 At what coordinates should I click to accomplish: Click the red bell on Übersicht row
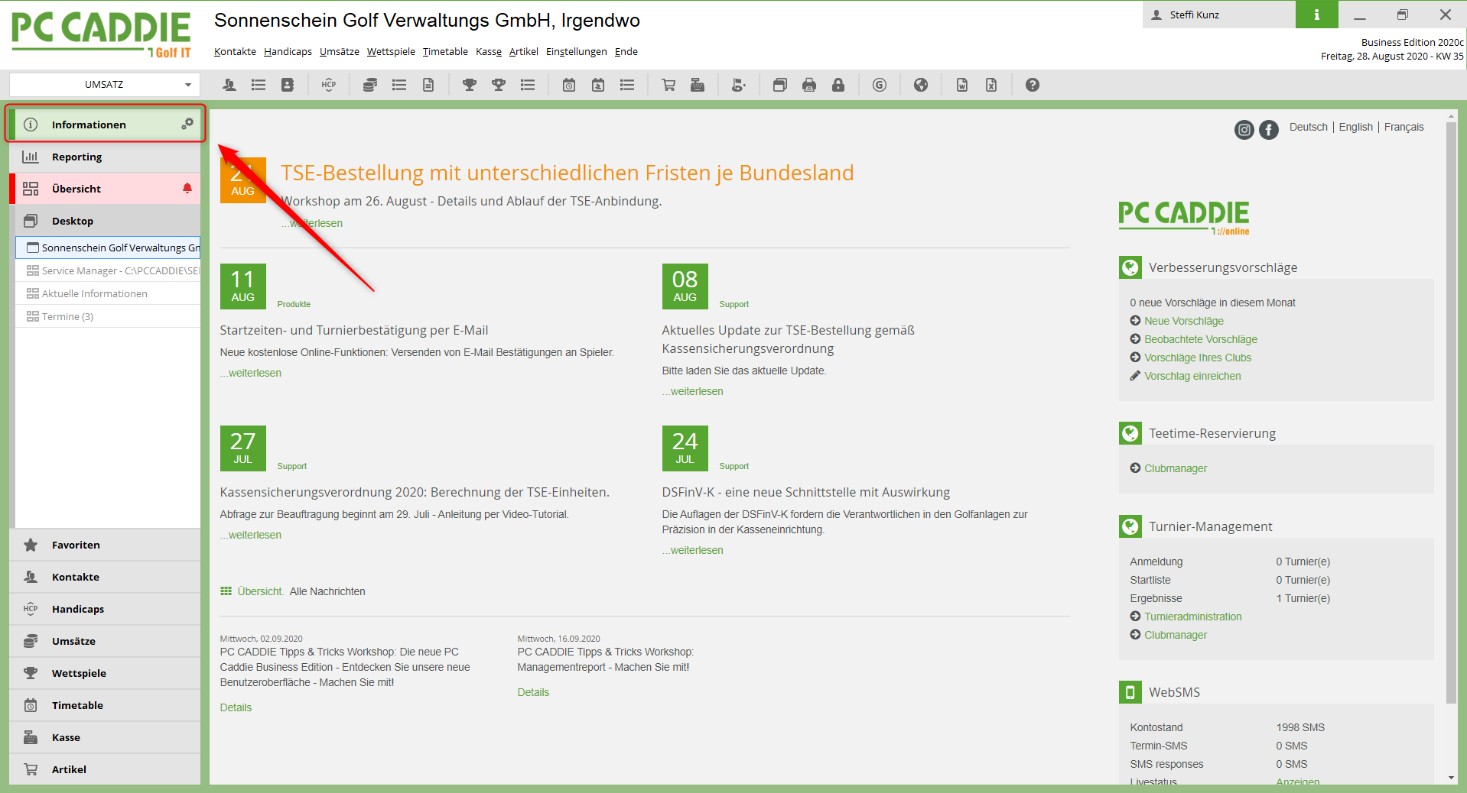click(187, 188)
